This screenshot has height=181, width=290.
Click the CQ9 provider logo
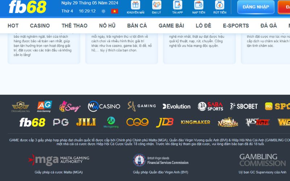click(x=137, y=122)
